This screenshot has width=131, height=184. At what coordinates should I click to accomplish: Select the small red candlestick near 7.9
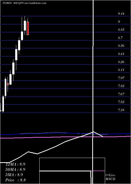coord(8,84)
